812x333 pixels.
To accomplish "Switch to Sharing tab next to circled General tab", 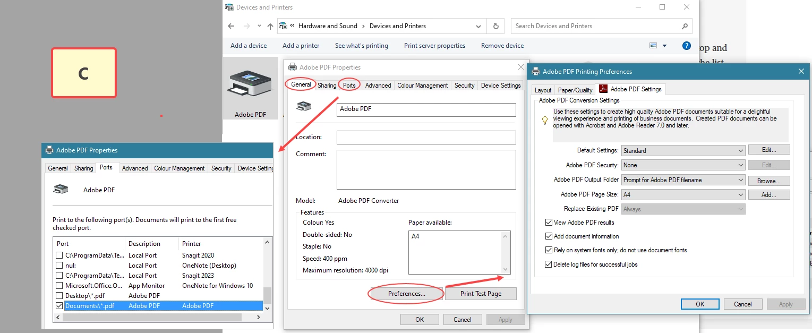I will (327, 86).
